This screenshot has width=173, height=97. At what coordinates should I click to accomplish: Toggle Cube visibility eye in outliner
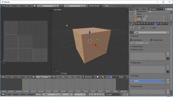click(x=164, y=19)
